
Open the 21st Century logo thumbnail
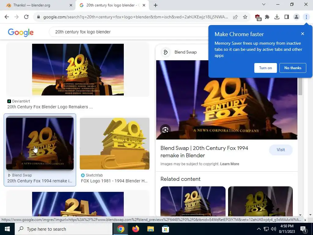click(78, 204)
